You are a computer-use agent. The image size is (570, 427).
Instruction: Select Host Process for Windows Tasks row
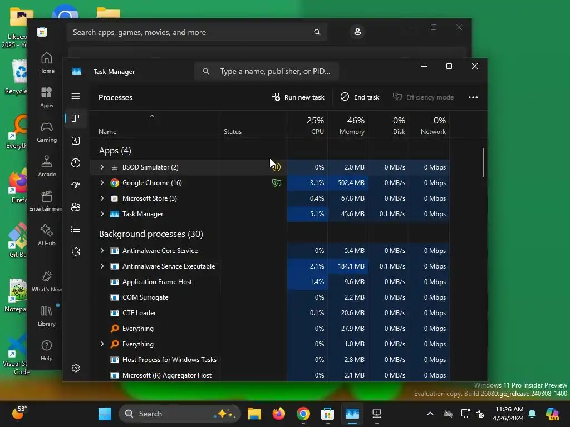tap(270, 360)
